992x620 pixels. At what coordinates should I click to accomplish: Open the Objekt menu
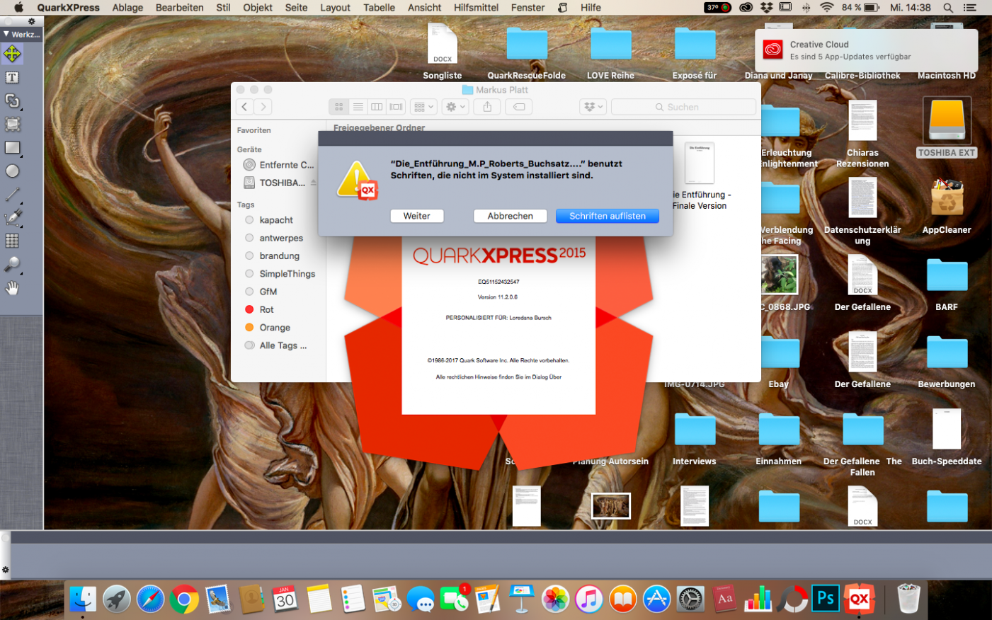pos(258,8)
